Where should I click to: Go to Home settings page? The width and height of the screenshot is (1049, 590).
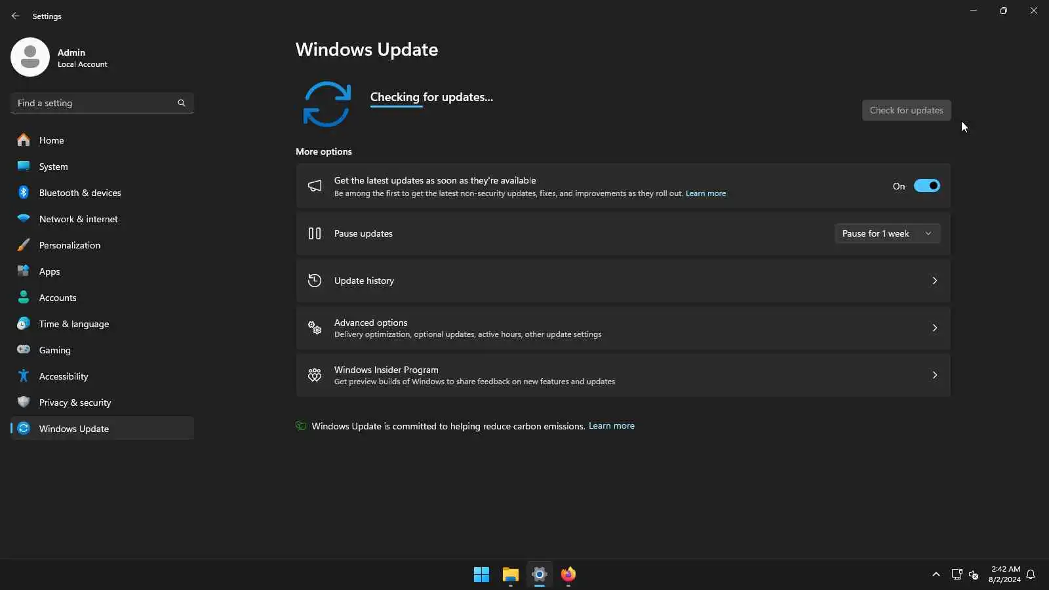point(51,140)
